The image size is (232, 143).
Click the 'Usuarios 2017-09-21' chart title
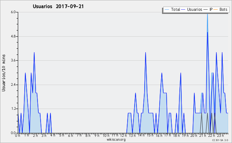(x=58, y=6)
